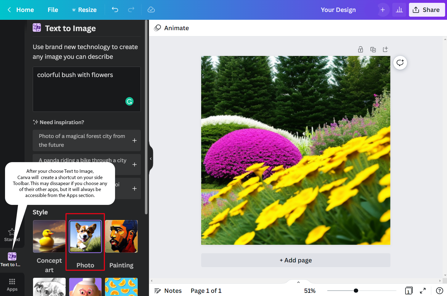Open the Apps grid in sidebar
The image size is (447, 296).
point(12,284)
